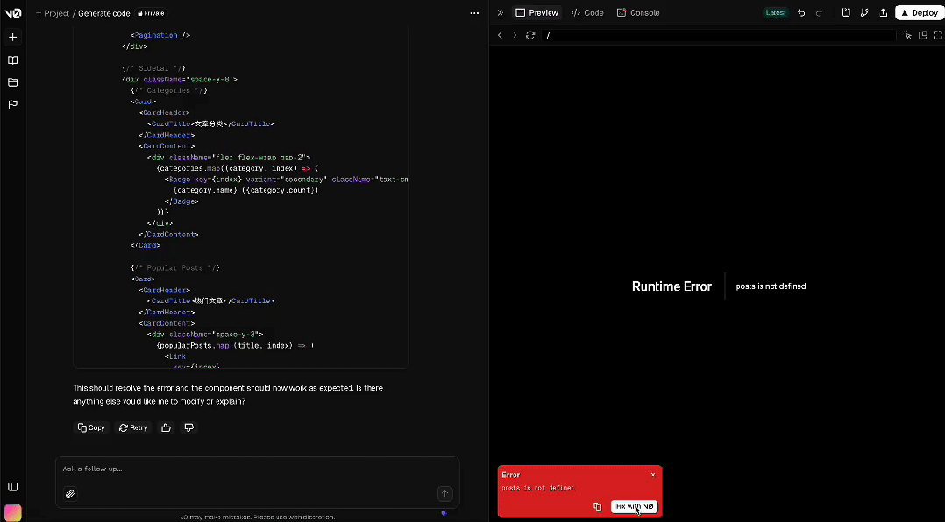
Task: Switch to the Console tab
Action: tap(638, 13)
